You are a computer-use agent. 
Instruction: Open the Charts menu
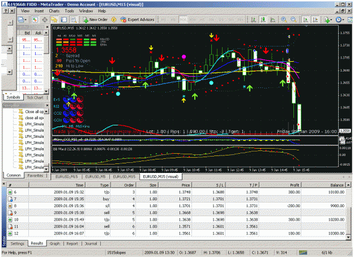pyautogui.click(x=54, y=11)
